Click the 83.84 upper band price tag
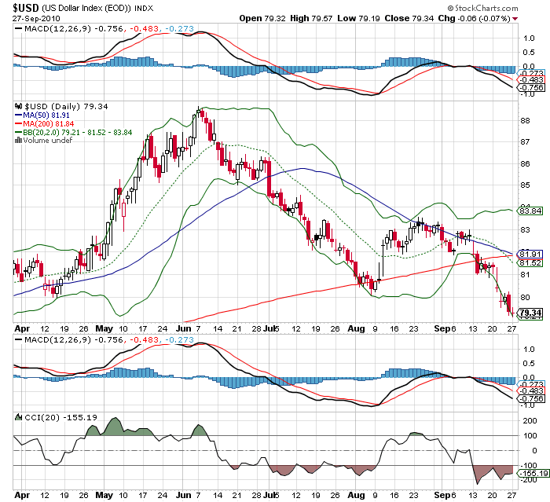This screenshot has width=550, height=502. (x=531, y=211)
